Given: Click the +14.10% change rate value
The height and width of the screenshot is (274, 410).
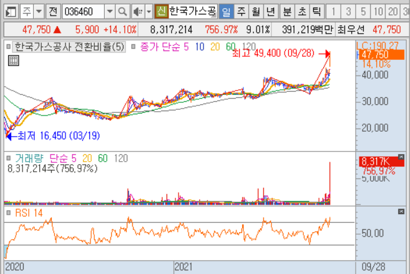Looking at the screenshot, I should pyautogui.click(x=120, y=30).
